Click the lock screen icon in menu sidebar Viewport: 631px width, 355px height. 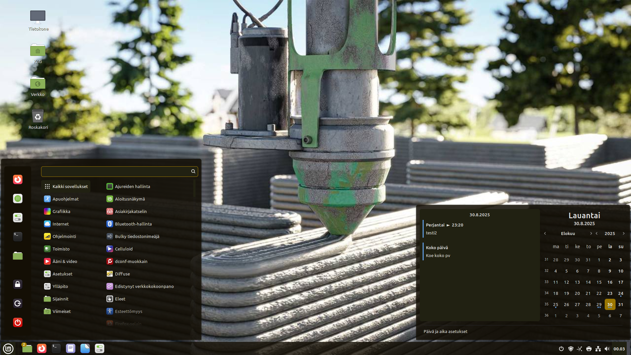pos(18,284)
